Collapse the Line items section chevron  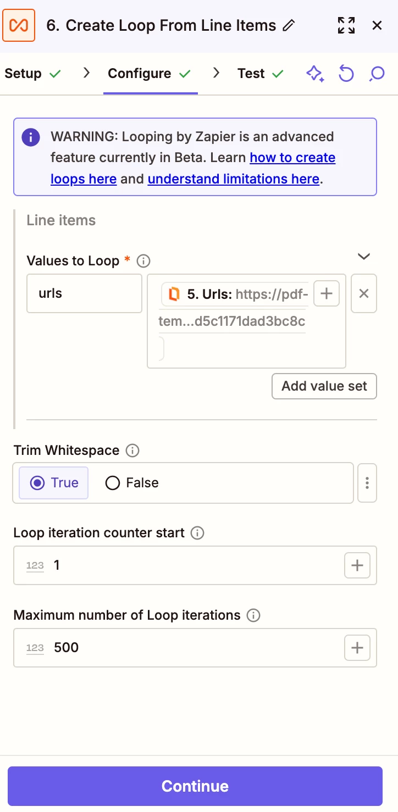click(364, 257)
